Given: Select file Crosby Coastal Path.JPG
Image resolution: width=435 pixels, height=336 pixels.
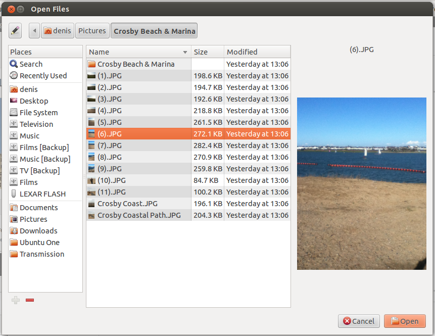Looking at the screenshot, I should [x=188, y=215].
